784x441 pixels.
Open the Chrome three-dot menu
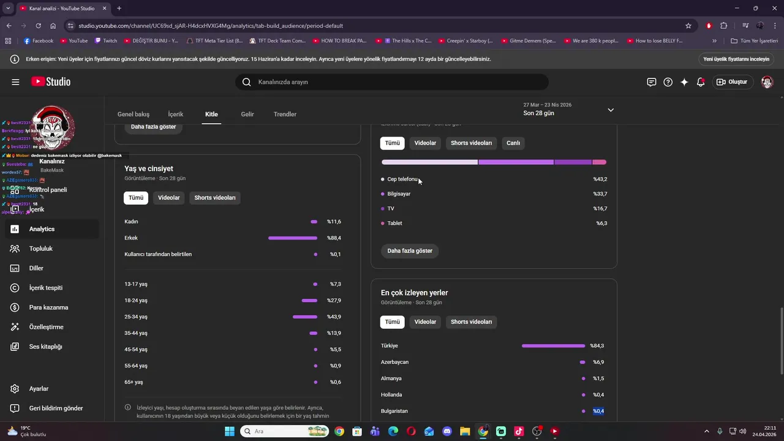click(x=775, y=26)
